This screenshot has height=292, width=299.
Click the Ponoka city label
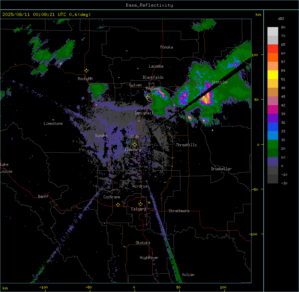166,47
